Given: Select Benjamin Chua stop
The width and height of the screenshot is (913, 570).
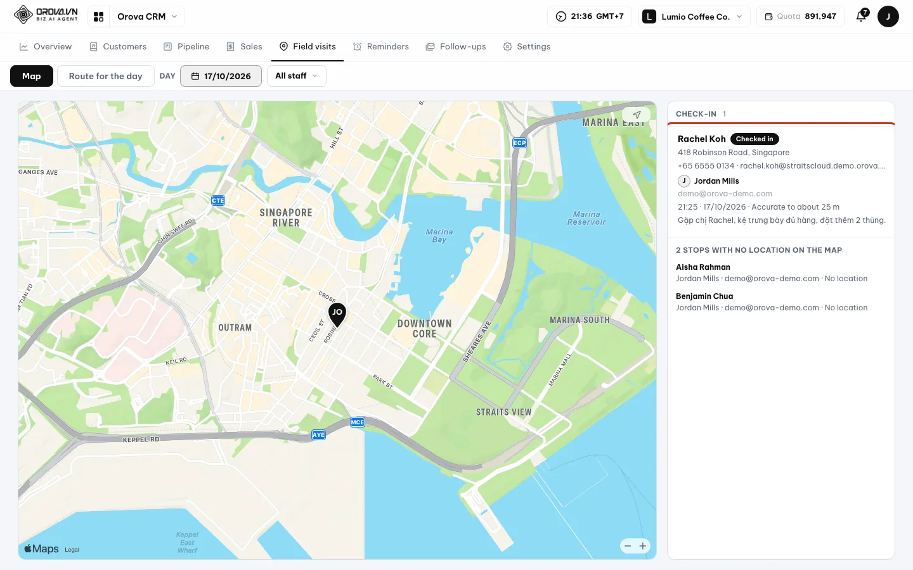Looking at the screenshot, I should point(772,302).
